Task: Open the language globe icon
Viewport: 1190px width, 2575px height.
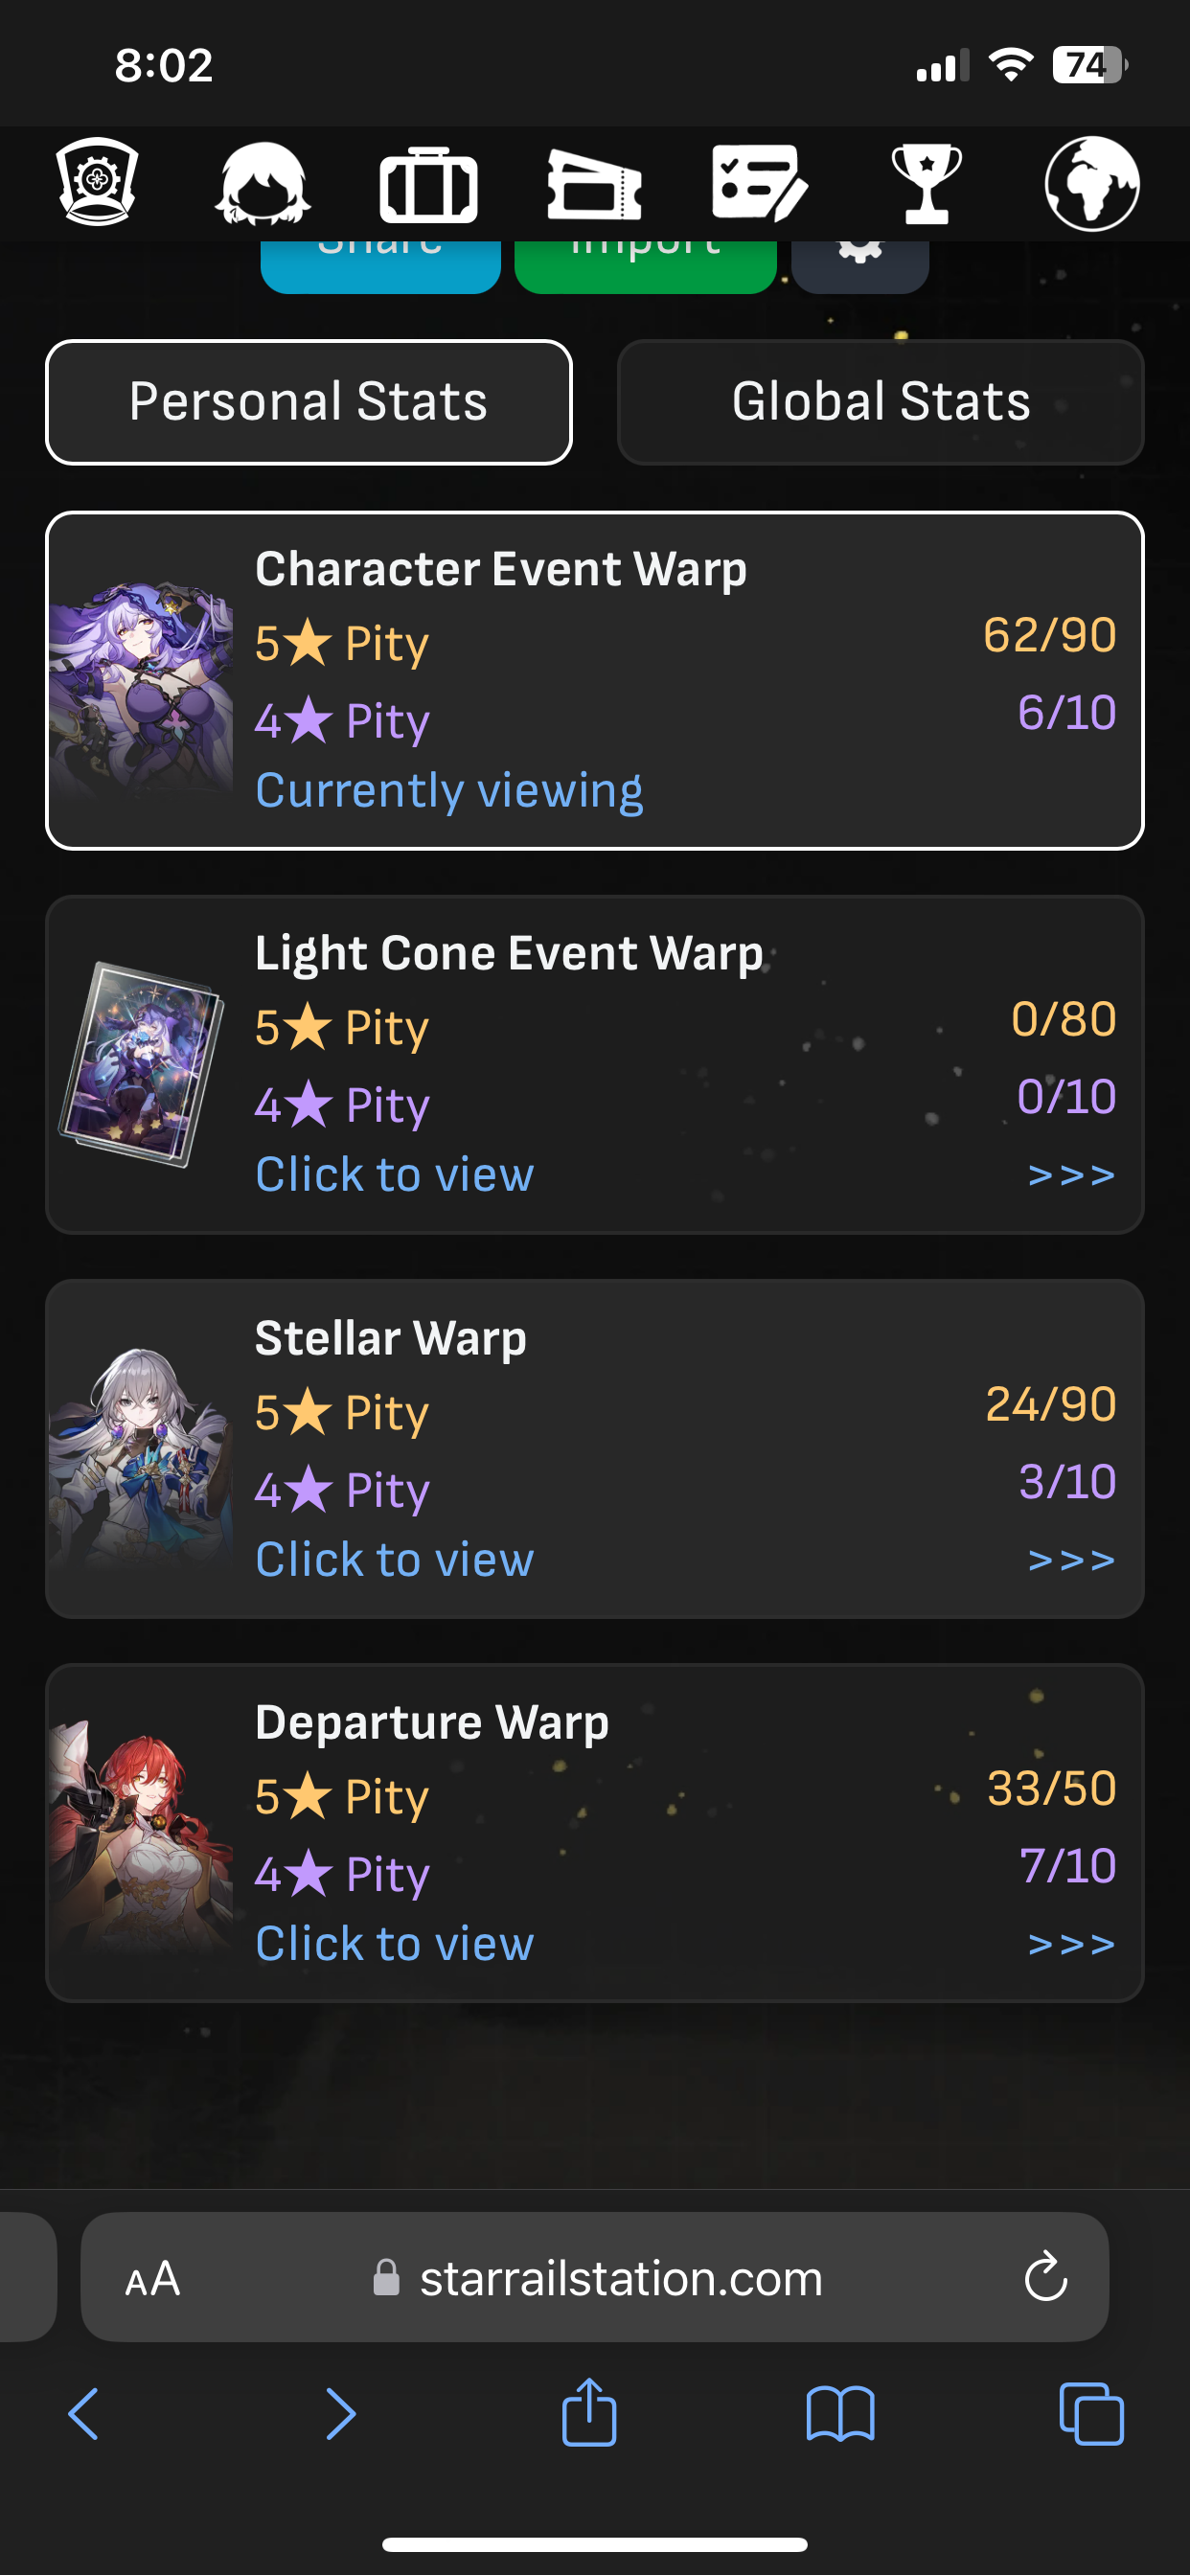Action: coord(1092,185)
